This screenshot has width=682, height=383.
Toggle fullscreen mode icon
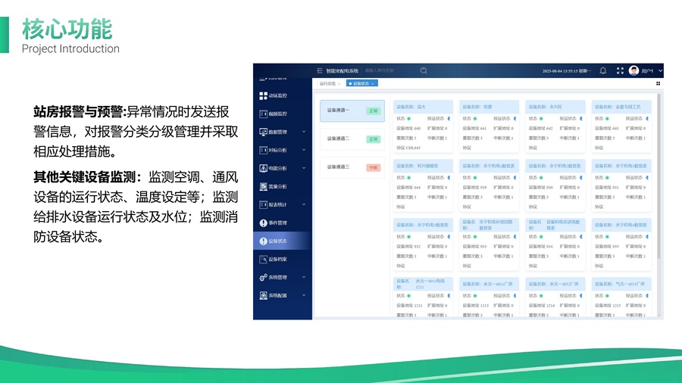620,70
